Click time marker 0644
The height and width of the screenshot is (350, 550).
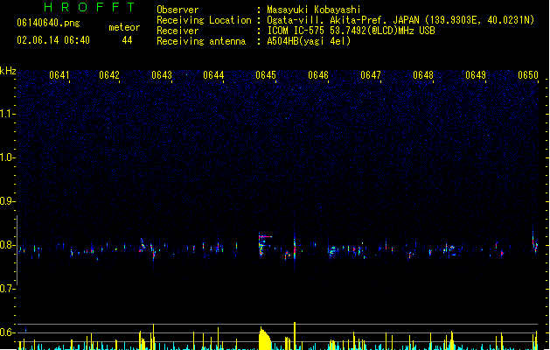[x=213, y=75]
